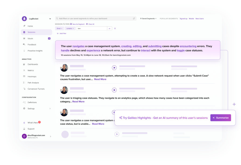Click the Path Analysis icon
This screenshot has width=241, height=165.
coord(24,83)
